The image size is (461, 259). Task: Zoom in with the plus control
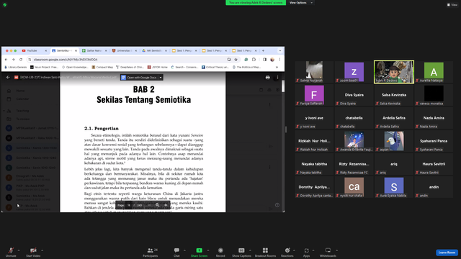coord(166,205)
